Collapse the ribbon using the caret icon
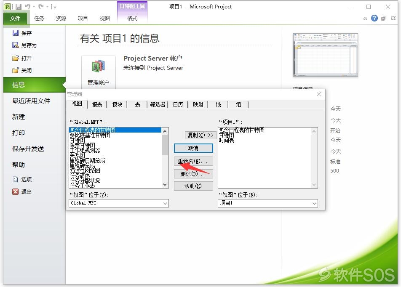Image resolution: width=401 pixels, height=287 pixels. 365,19
